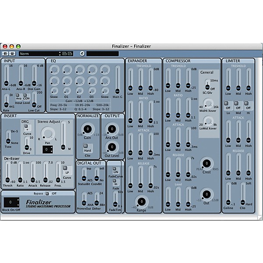The width and height of the screenshot is (263, 263).
Task: Click the EQ Q2 bottom-row knob
Action: click(x=79, y=91)
